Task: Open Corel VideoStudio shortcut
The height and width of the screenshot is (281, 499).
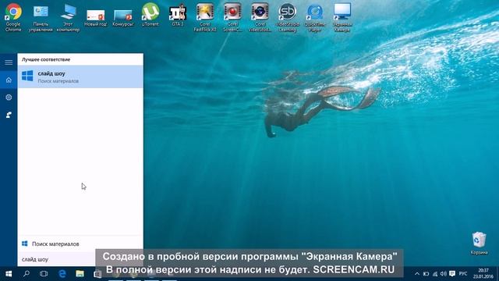Action: click(x=260, y=17)
